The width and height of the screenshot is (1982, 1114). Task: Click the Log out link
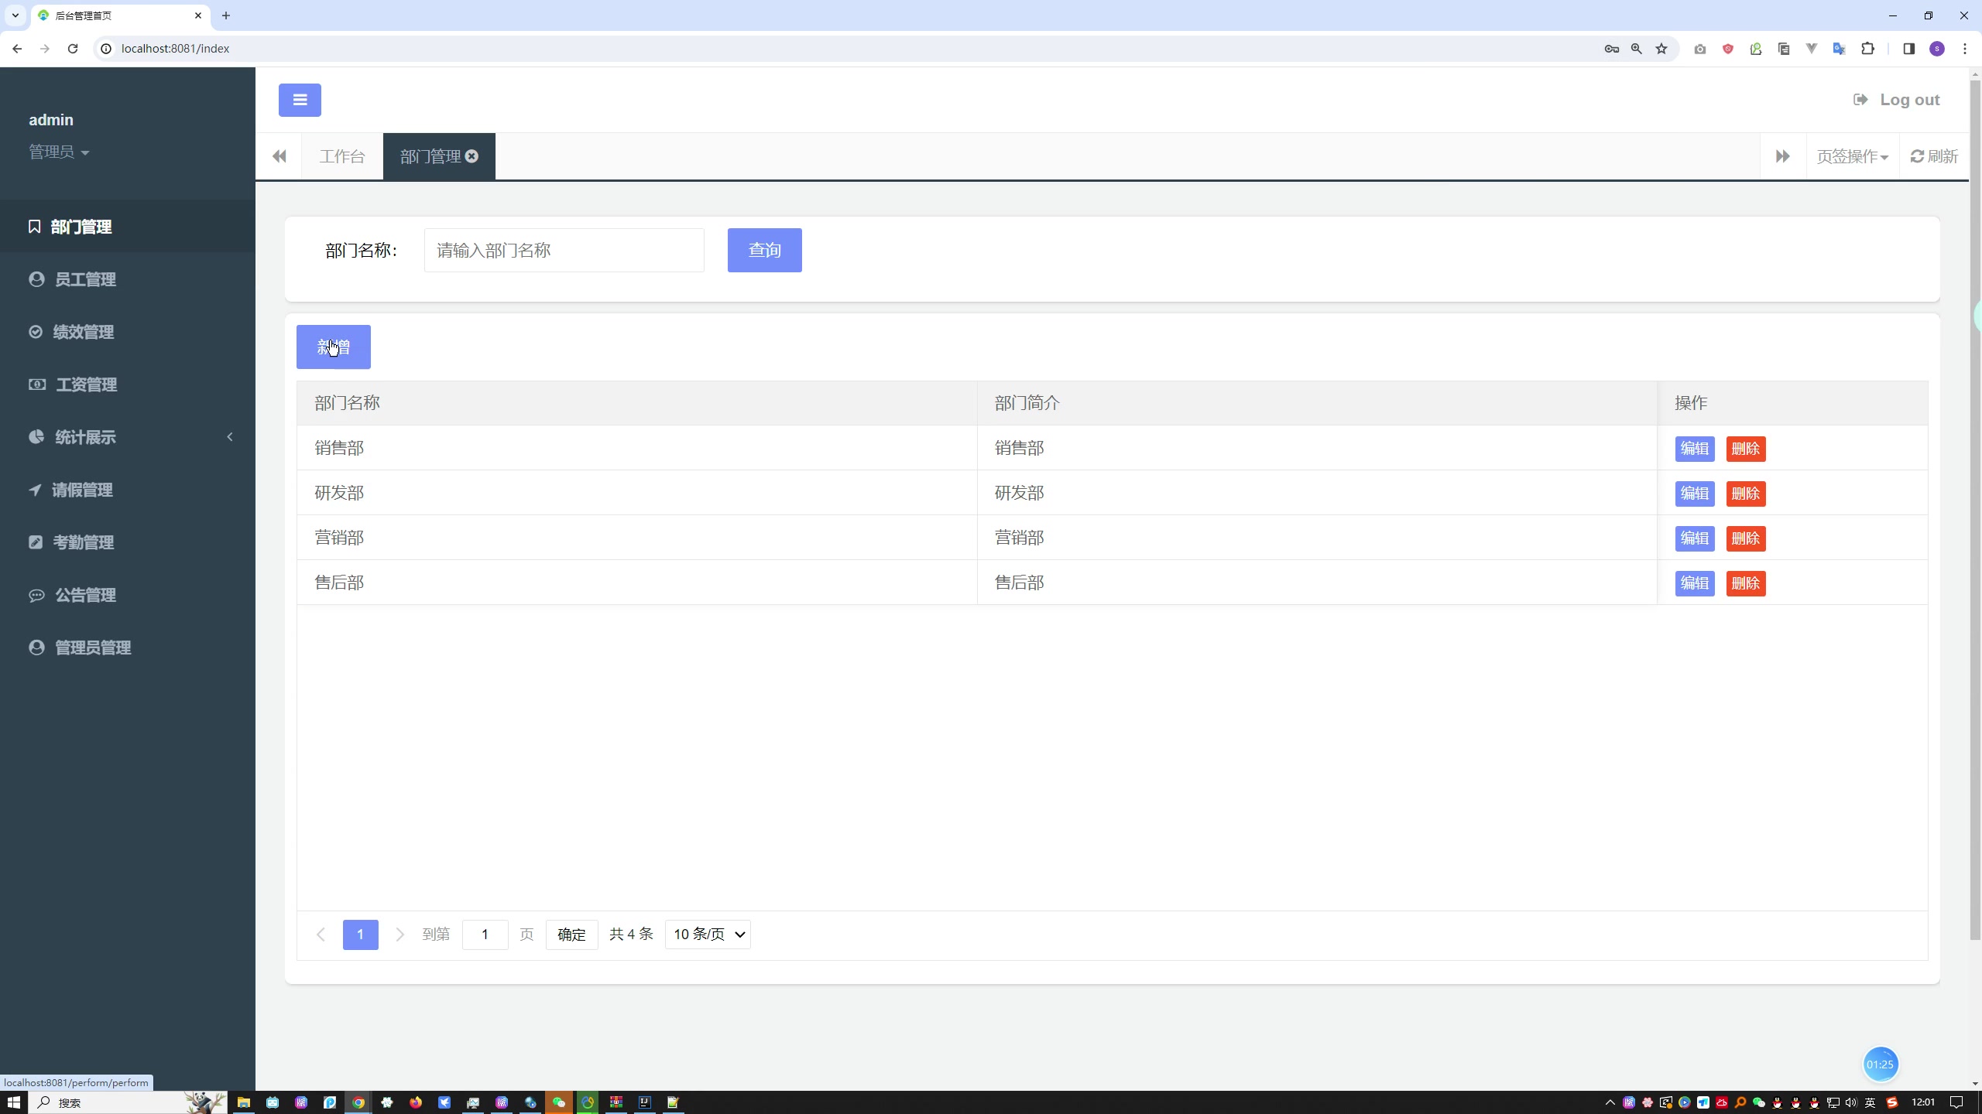tap(1896, 100)
